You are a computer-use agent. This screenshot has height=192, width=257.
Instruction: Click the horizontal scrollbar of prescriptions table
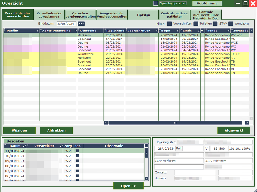(175, 123)
